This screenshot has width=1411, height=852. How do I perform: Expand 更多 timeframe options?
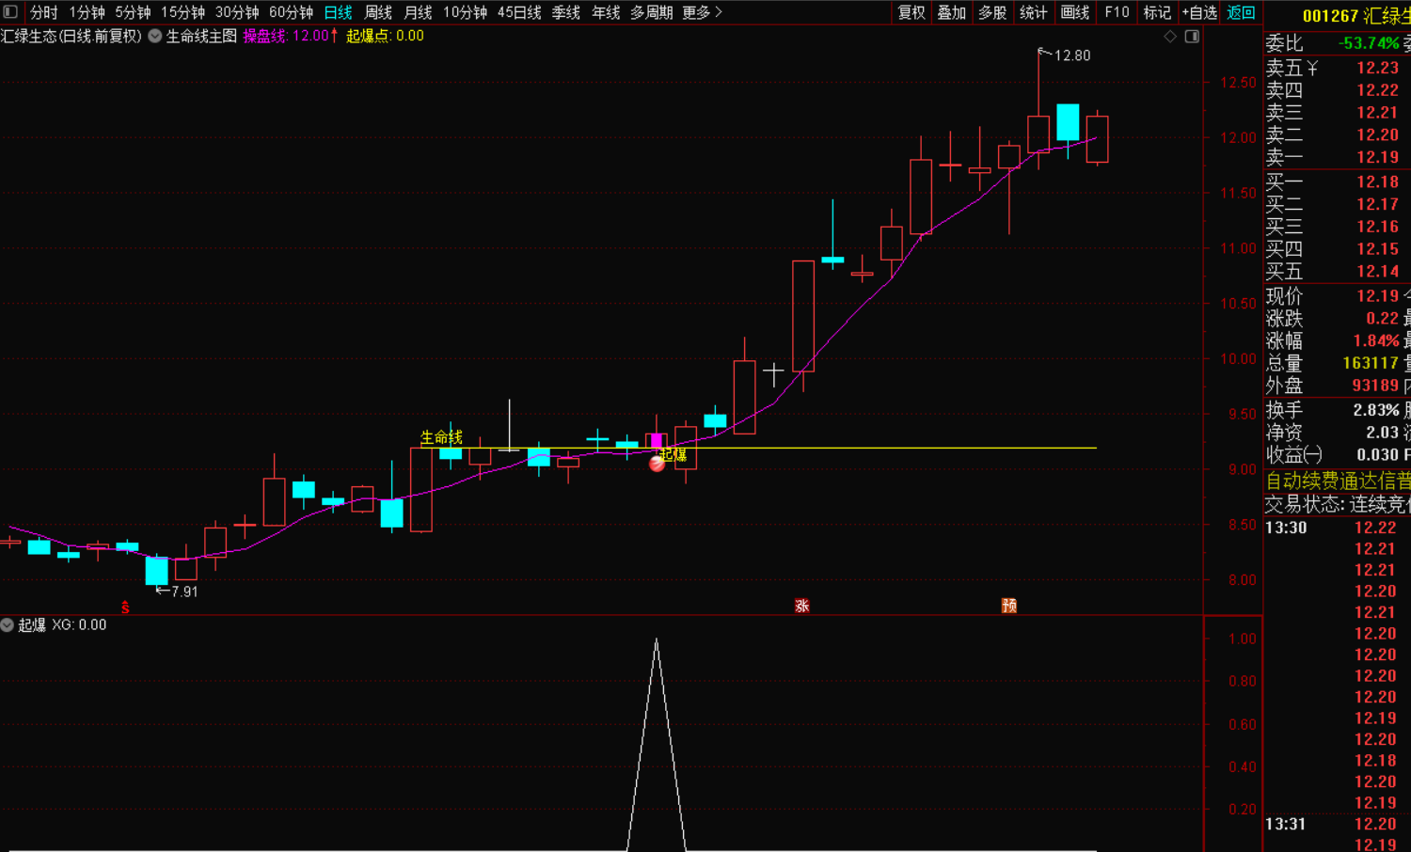tap(702, 12)
